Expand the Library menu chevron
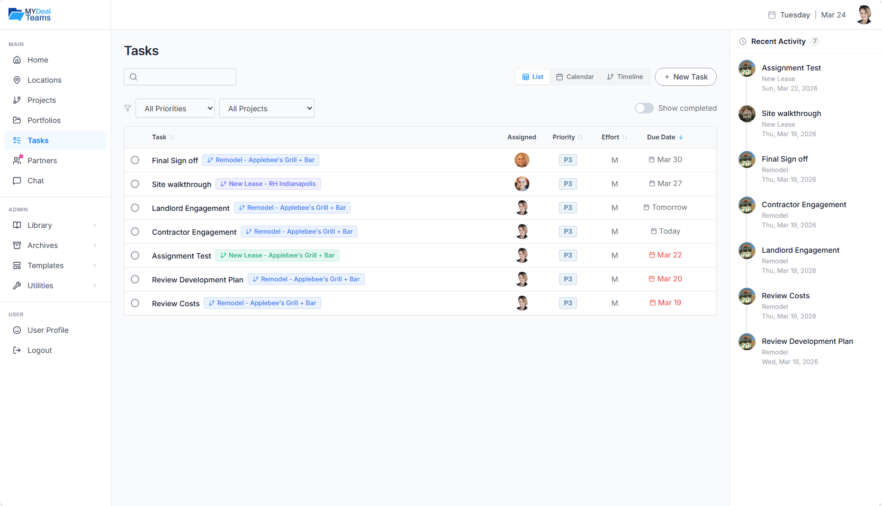The image size is (882, 506). pyautogui.click(x=95, y=225)
